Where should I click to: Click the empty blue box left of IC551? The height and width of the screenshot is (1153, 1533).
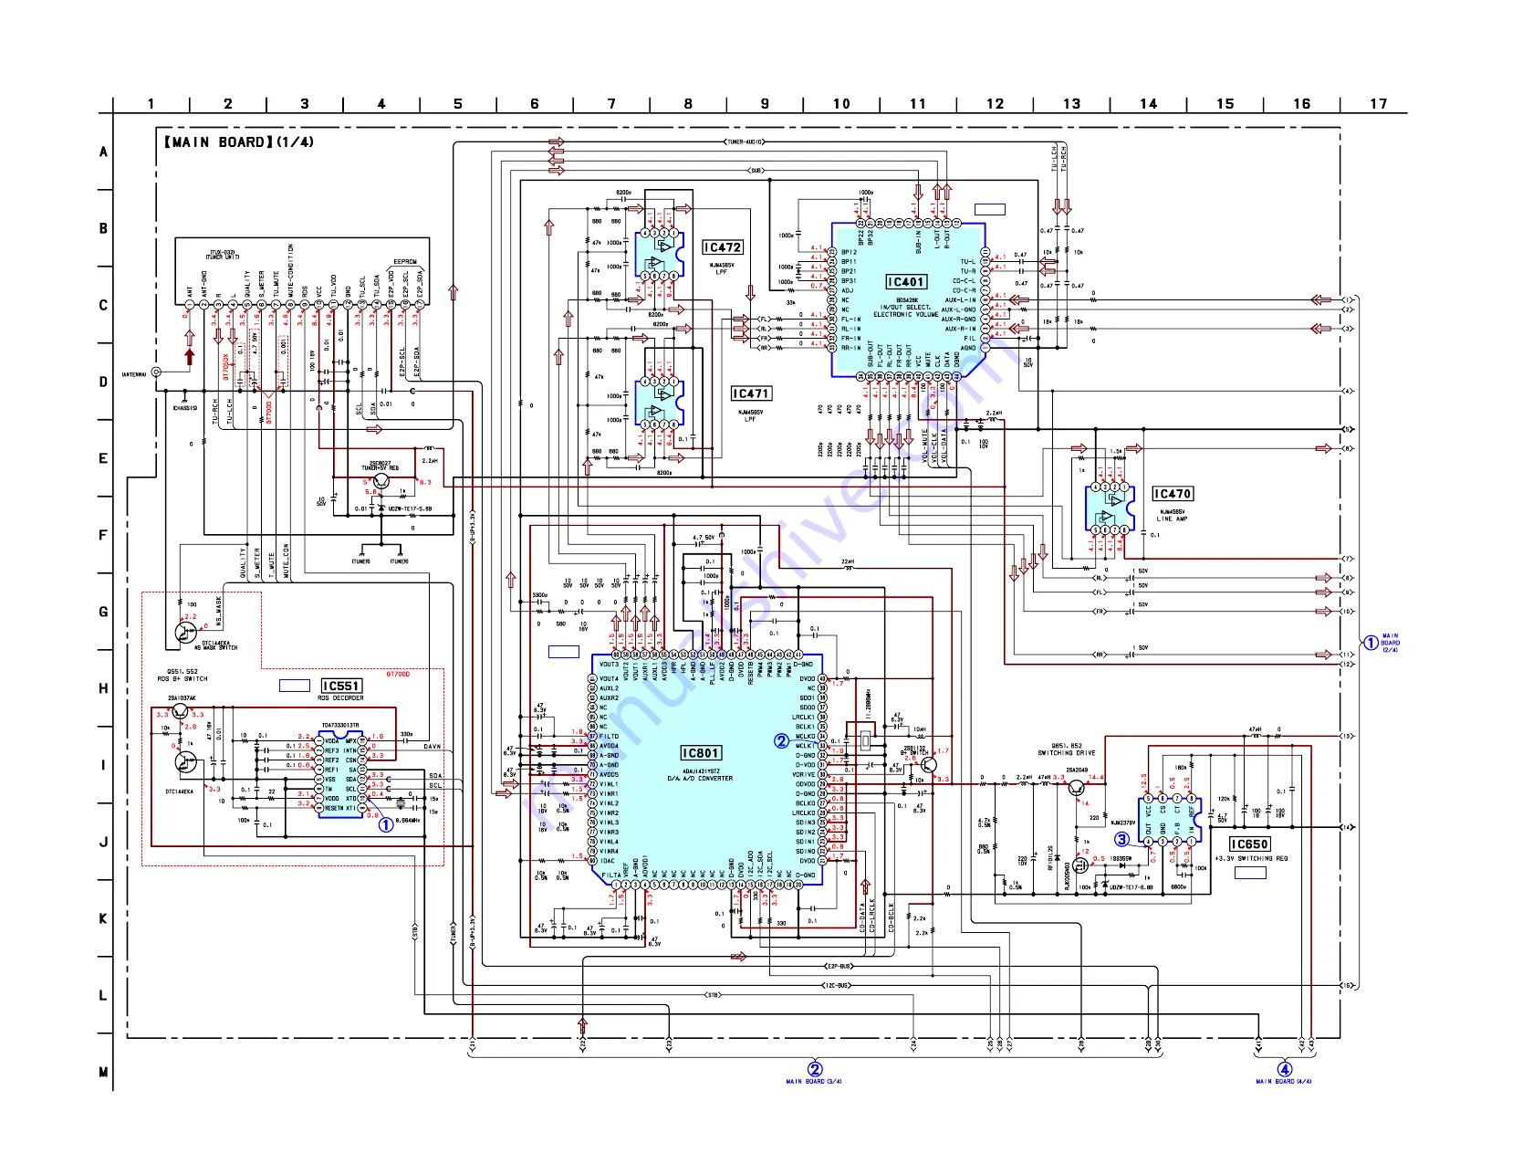coord(294,686)
